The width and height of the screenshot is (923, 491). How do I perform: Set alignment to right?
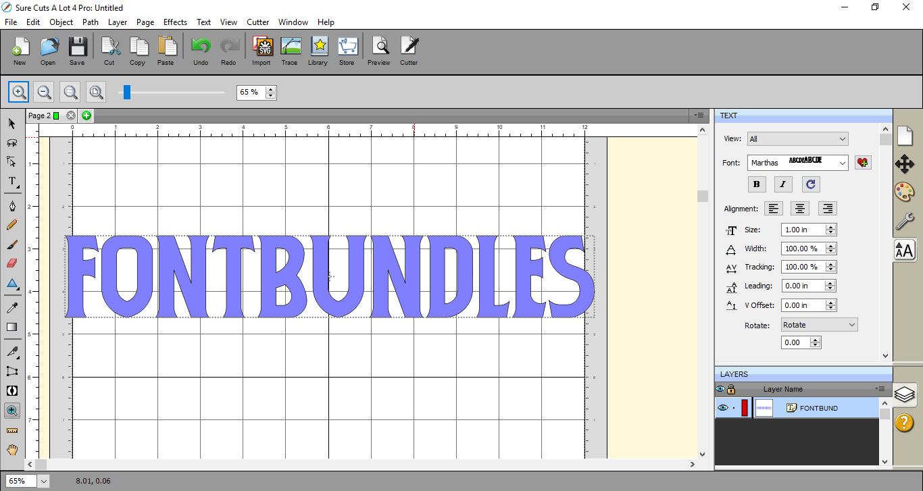(827, 209)
